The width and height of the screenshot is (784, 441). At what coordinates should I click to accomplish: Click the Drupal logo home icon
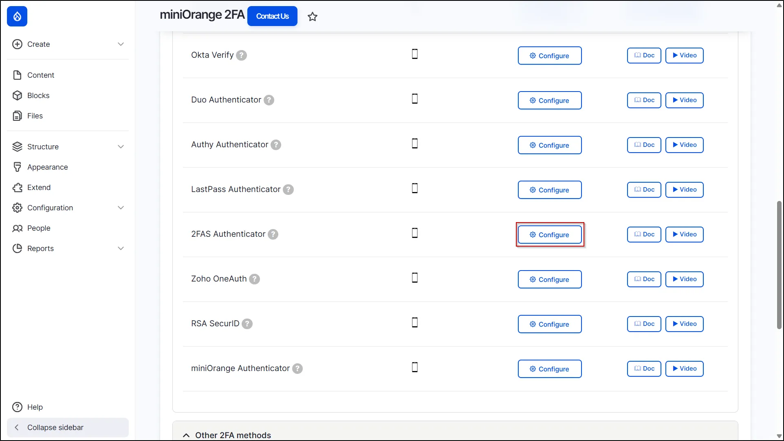[17, 16]
